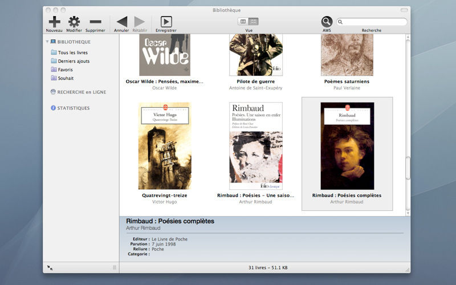Viewport: 456px width, 285px height.
Task: Click title 'Rimbaud : Poésies – Une saiso...'
Action: pos(255,196)
